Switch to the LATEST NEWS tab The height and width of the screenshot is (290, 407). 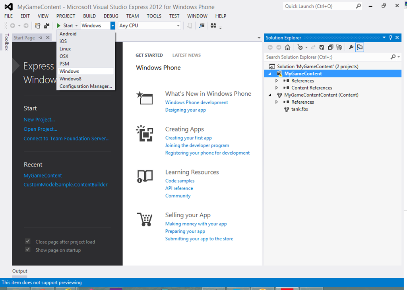[x=186, y=55]
